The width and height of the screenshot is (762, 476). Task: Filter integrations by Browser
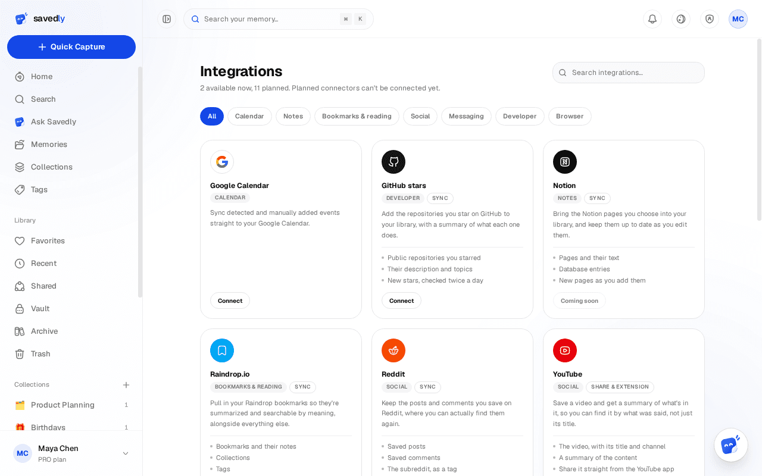570,116
